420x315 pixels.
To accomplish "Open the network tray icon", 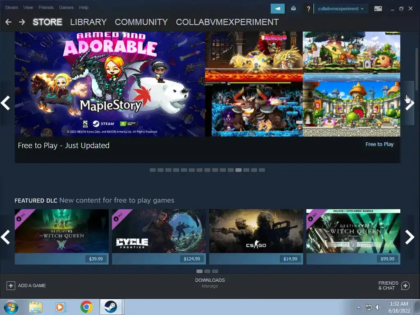I will pos(369,307).
